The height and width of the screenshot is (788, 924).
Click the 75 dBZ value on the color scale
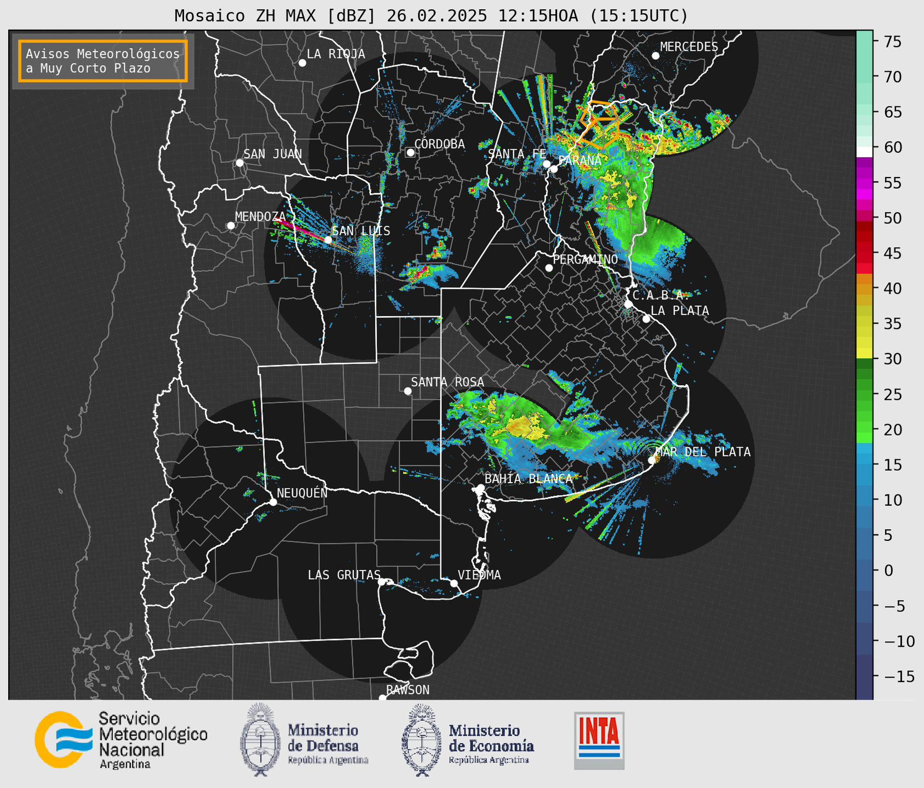pos(892,42)
